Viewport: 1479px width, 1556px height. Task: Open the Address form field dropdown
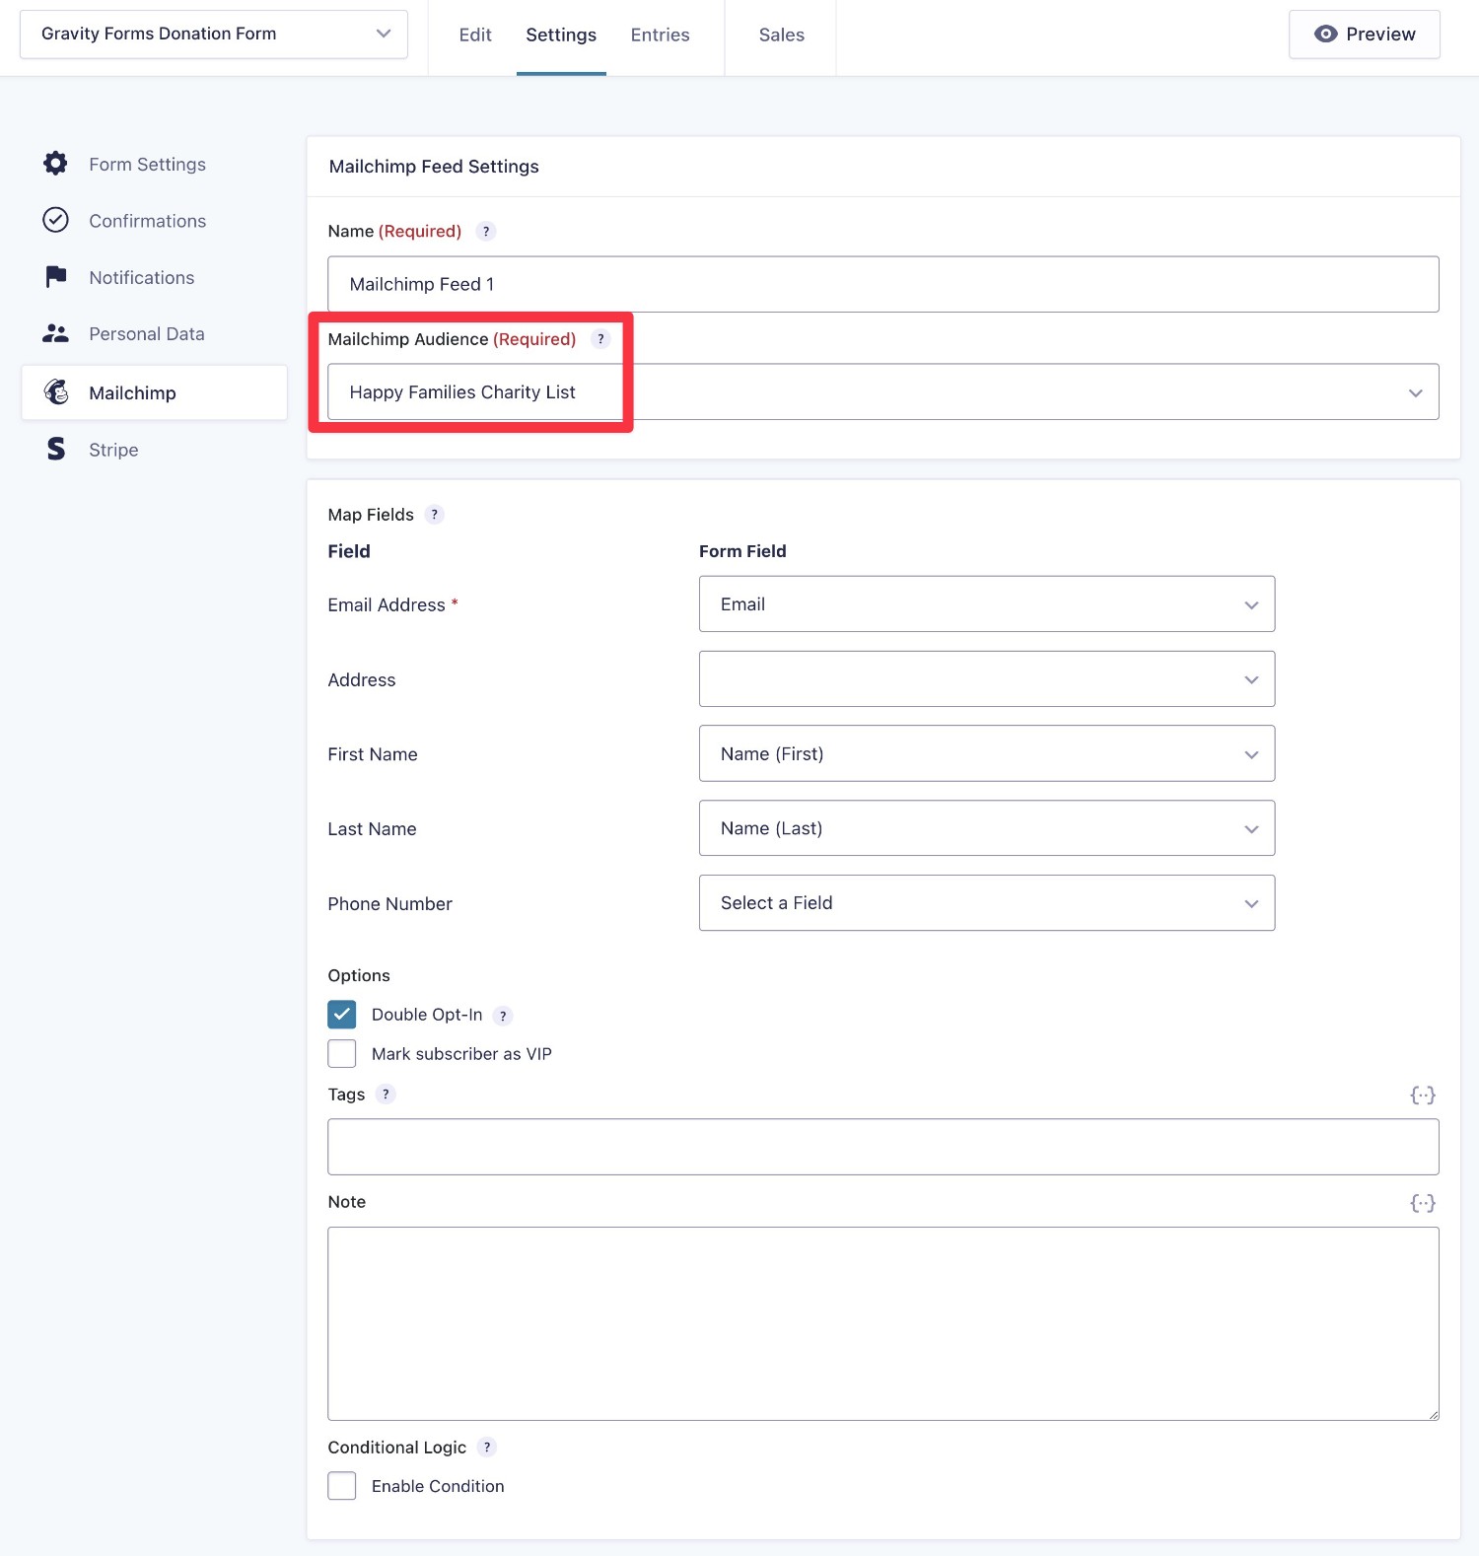coord(987,678)
